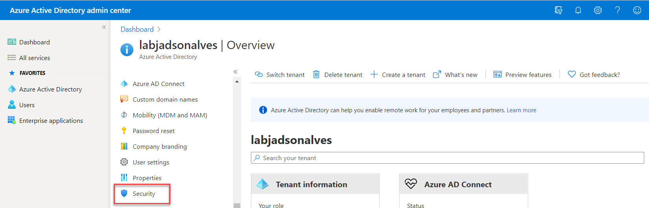Click the breadcrumb chevron after Dashboard
The height and width of the screenshot is (208, 649).
[159, 29]
